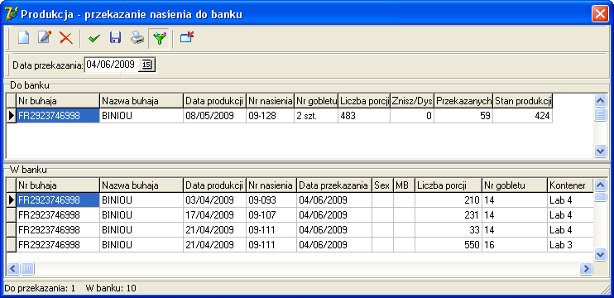This screenshot has height=298, width=614.
Task: Click horizontal scroll left arrow in W banku
Action: coord(13,269)
